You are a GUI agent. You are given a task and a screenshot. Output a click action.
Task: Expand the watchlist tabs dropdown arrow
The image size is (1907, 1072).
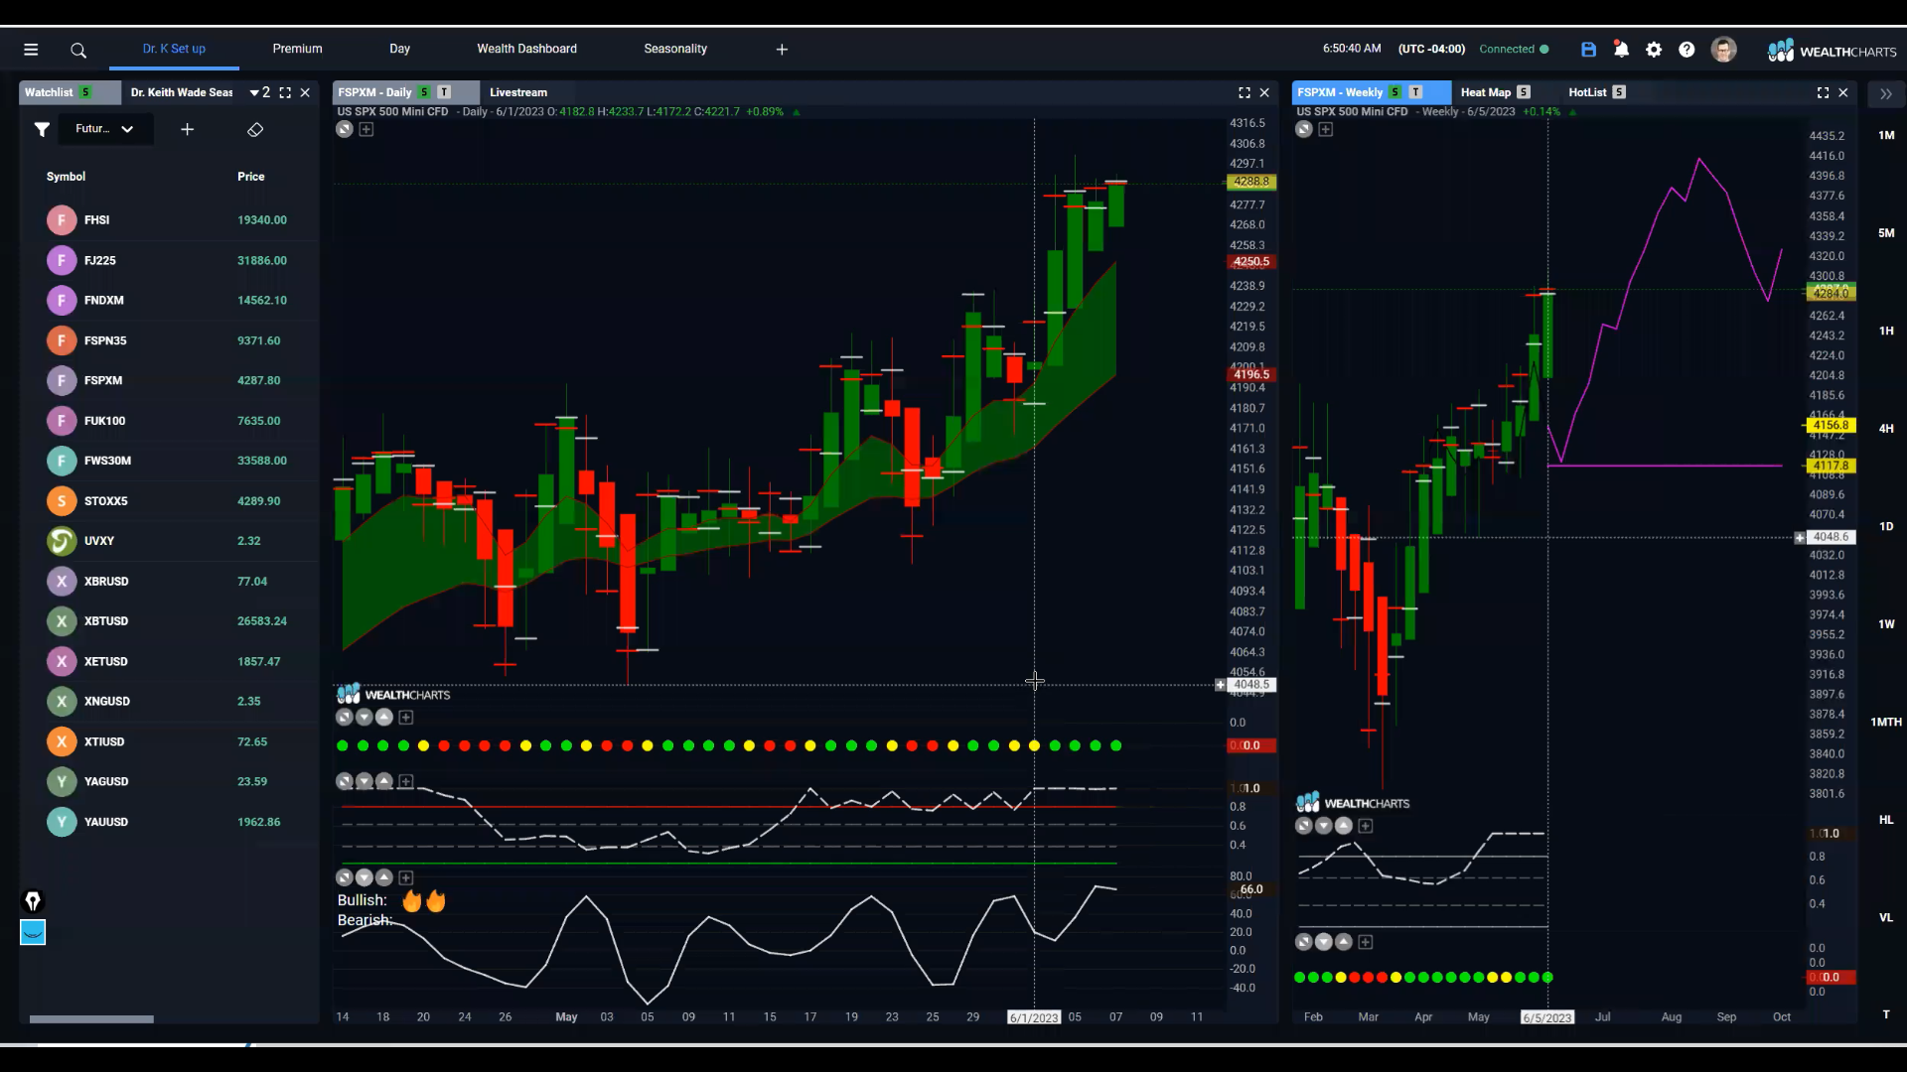pyautogui.click(x=254, y=92)
